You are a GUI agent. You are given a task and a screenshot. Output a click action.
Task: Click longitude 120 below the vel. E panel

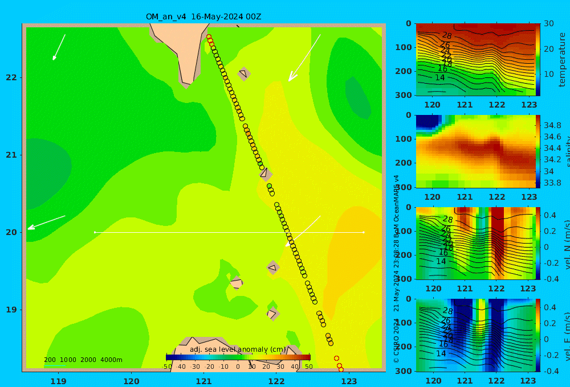pyautogui.click(x=433, y=381)
